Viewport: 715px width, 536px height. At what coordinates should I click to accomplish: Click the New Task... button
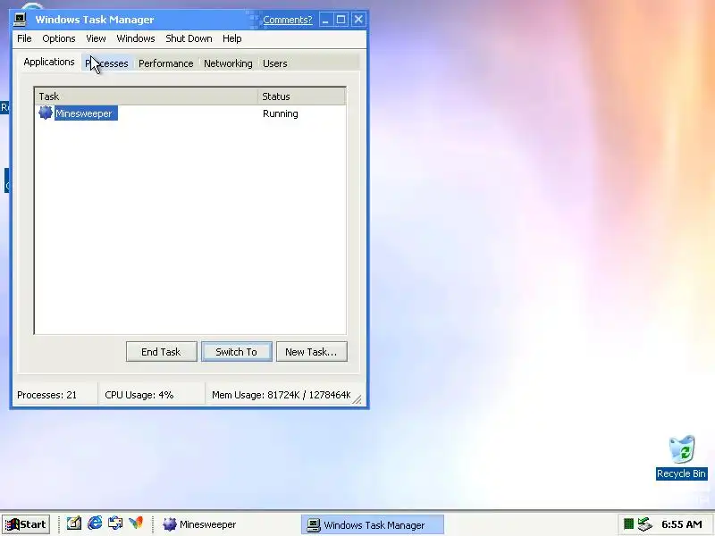[x=311, y=352]
